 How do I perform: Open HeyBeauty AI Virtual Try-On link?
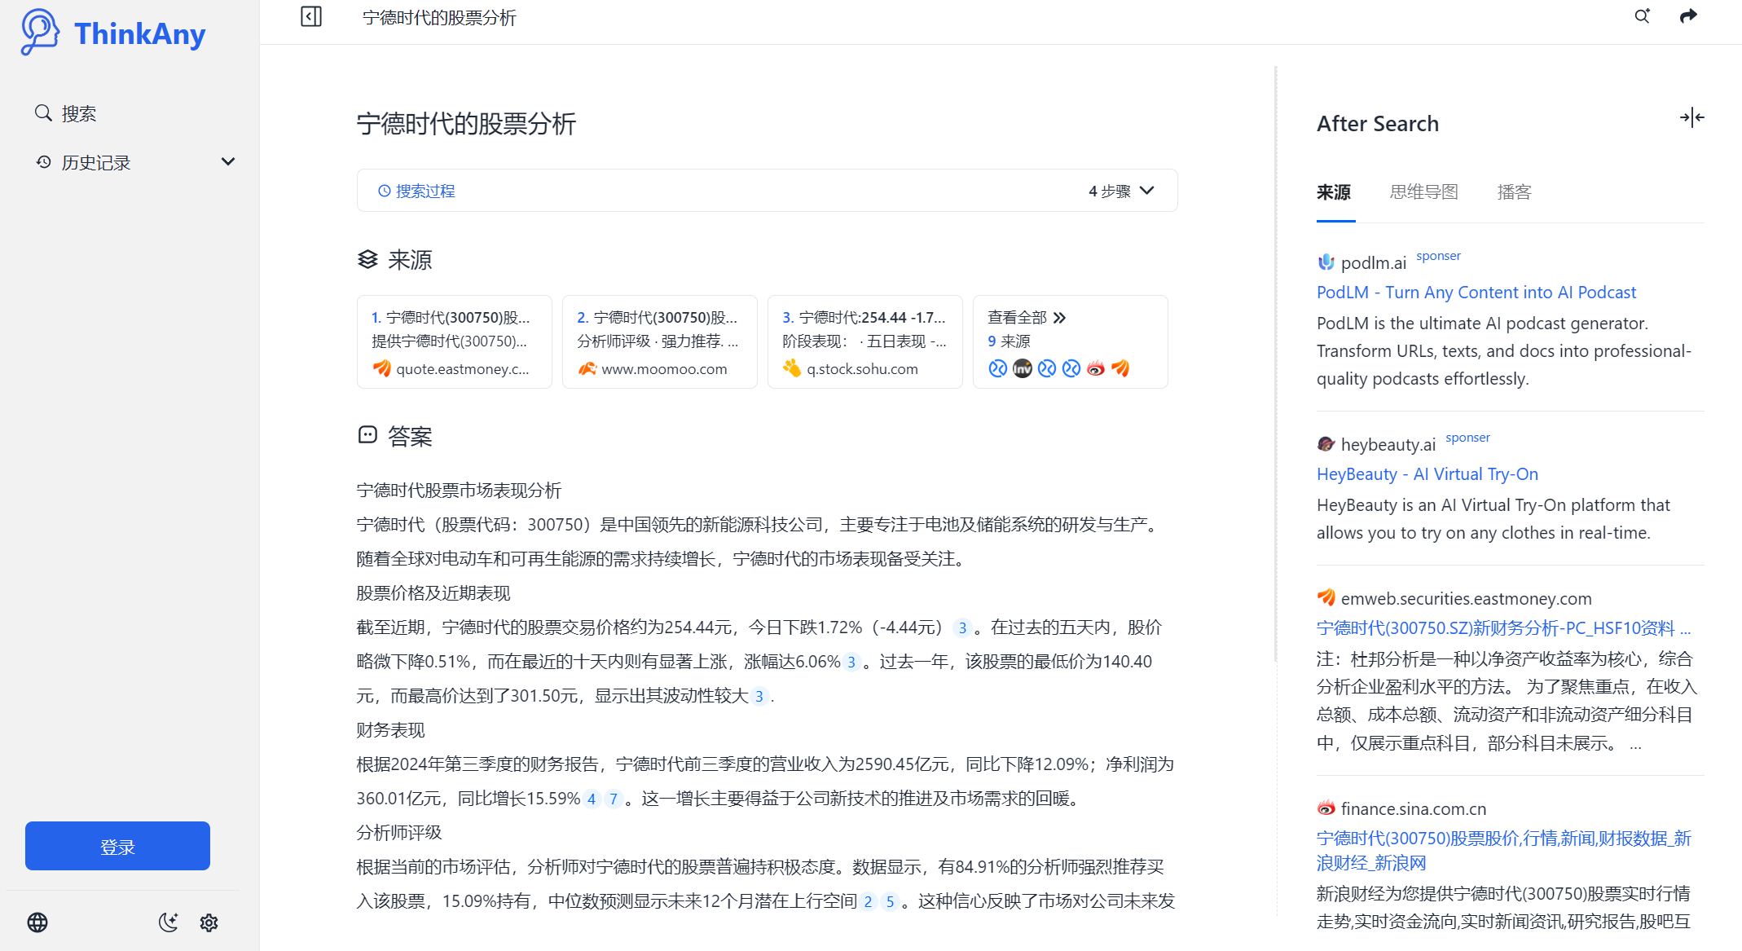tap(1427, 474)
